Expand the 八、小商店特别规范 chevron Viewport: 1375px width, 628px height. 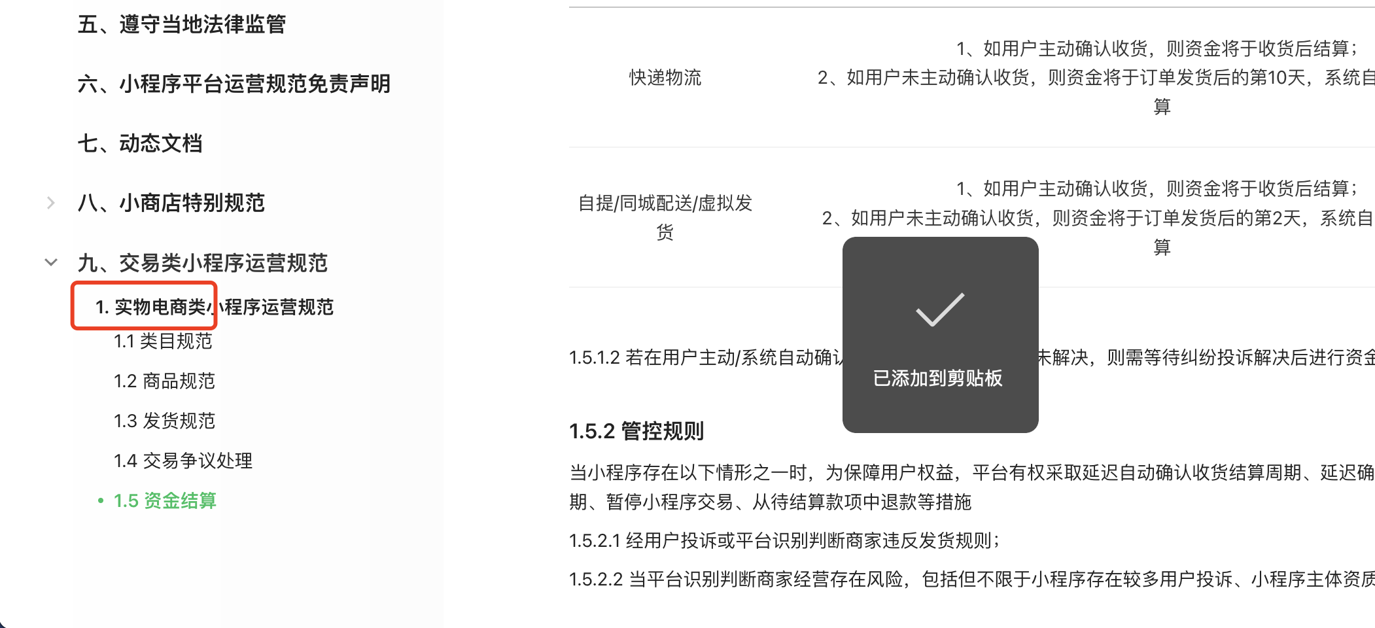point(51,203)
